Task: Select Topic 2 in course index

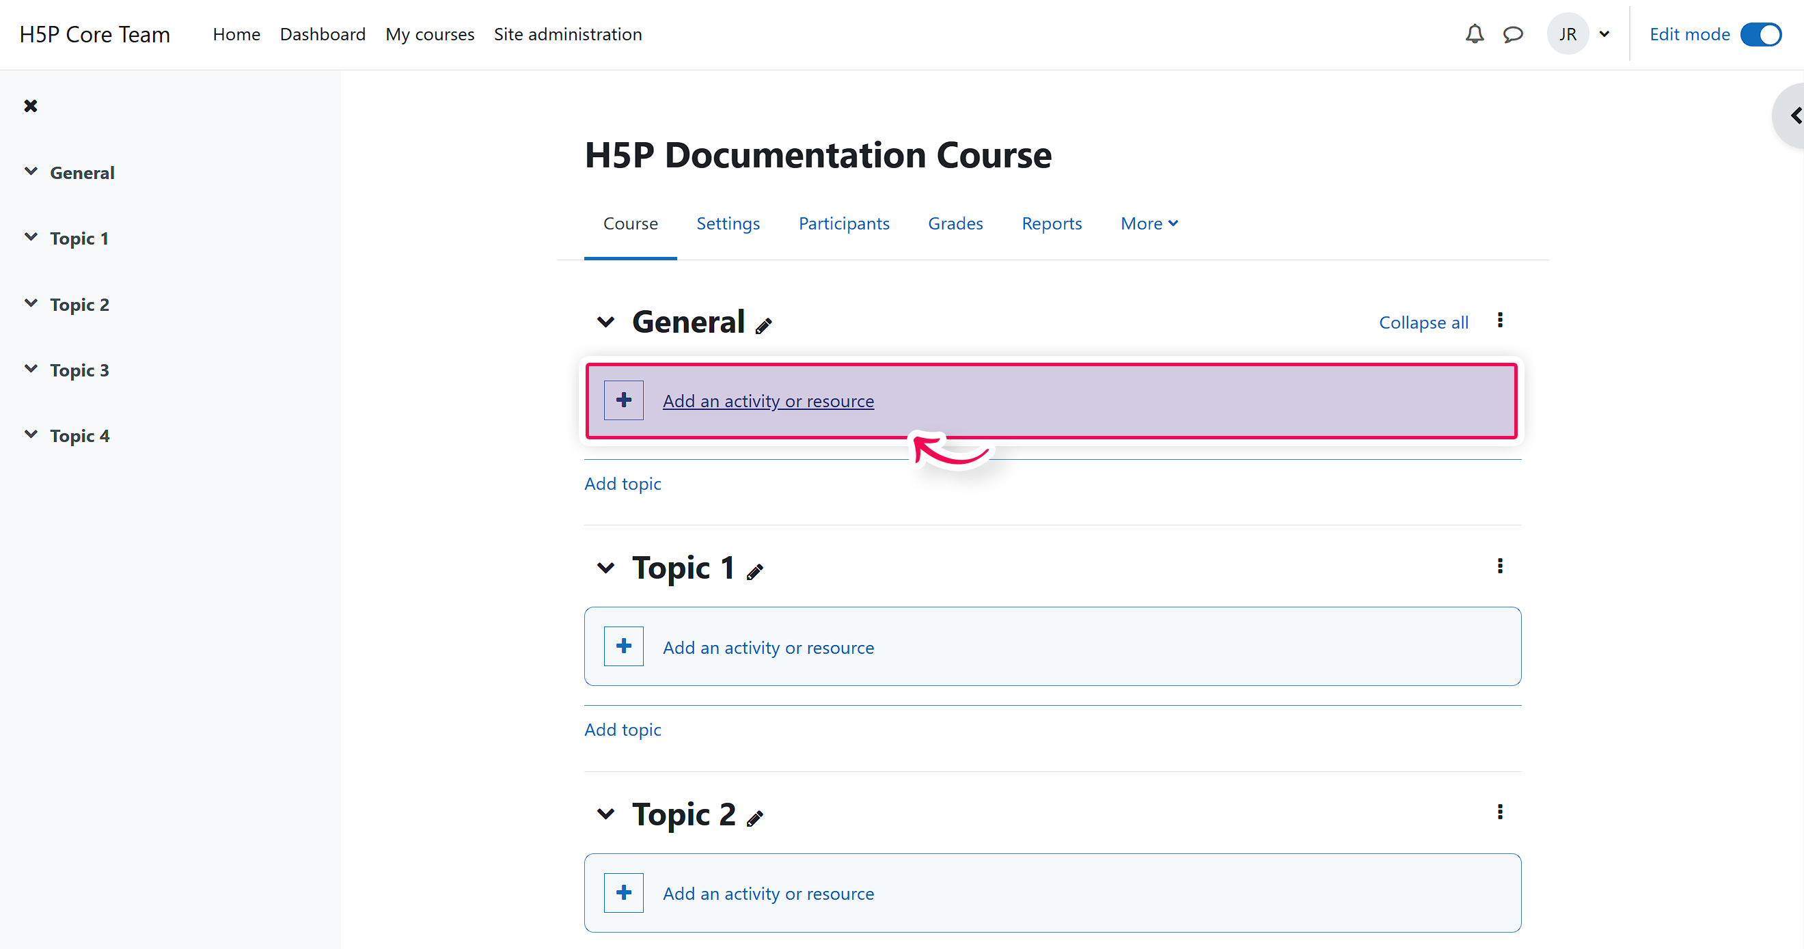Action: pos(79,304)
